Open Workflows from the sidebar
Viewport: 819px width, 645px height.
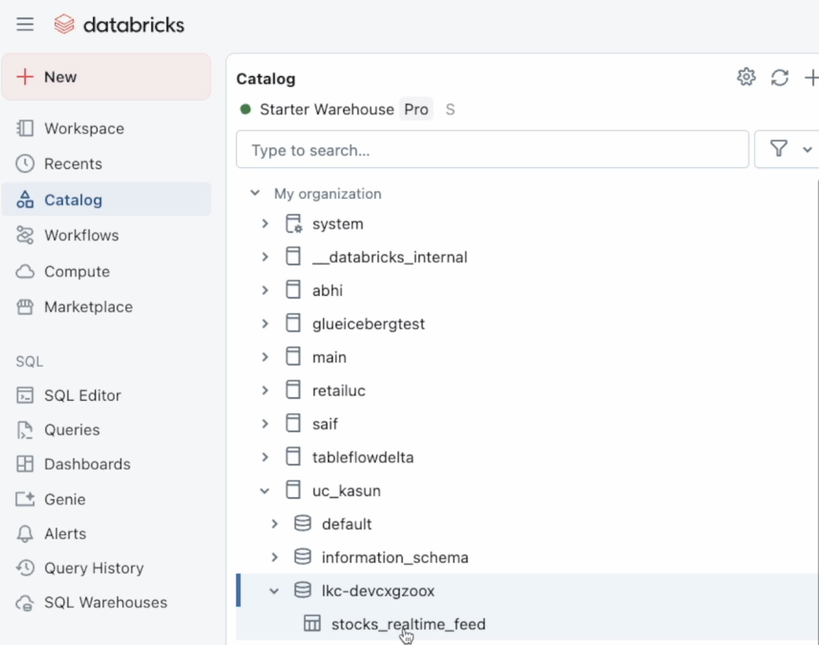tap(106, 235)
